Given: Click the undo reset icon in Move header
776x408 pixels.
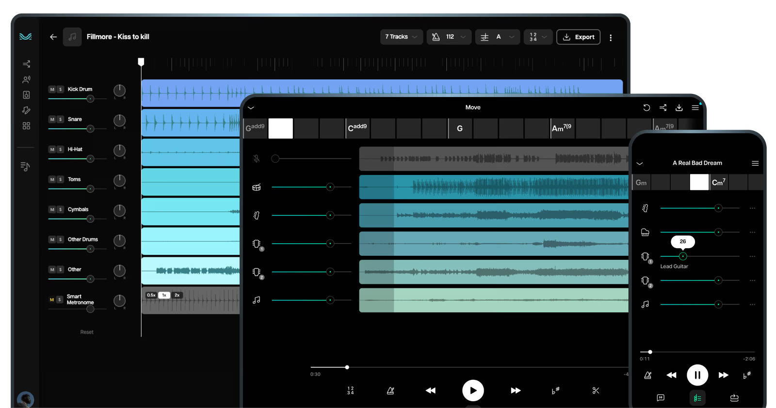Looking at the screenshot, I should (x=647, y=108).
